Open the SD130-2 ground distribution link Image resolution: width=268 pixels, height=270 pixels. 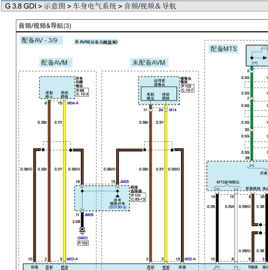click(117, 207)
